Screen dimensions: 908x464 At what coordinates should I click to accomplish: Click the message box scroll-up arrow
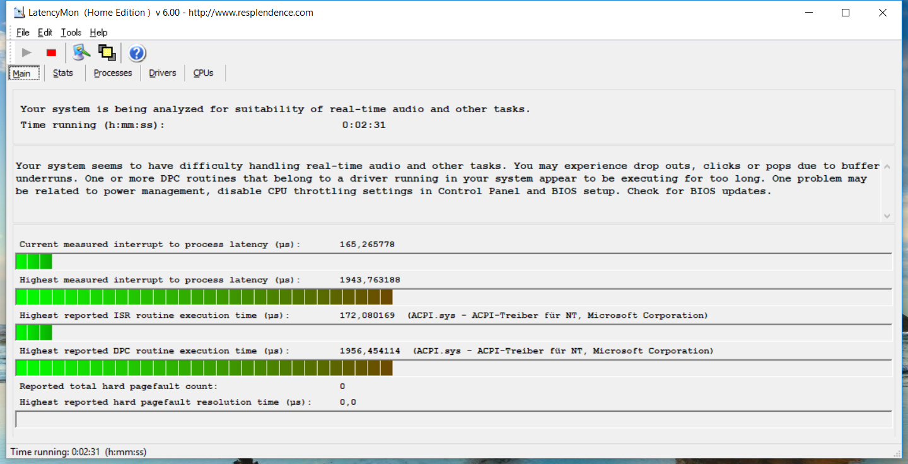[887, 167]
